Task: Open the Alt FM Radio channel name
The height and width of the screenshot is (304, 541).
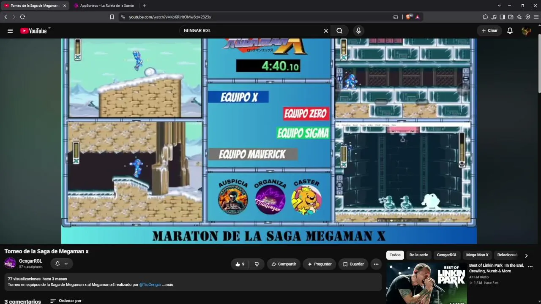Action: (479, 277)
